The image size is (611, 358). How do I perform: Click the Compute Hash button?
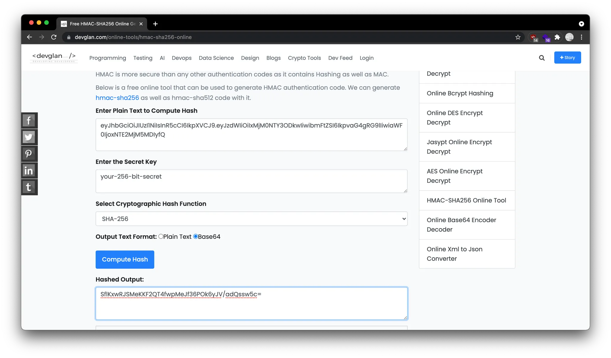[x=125, y=259]
